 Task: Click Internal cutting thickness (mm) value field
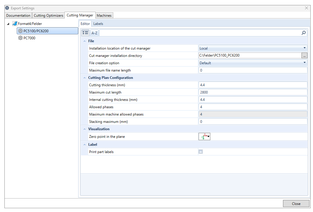point(253,99)
